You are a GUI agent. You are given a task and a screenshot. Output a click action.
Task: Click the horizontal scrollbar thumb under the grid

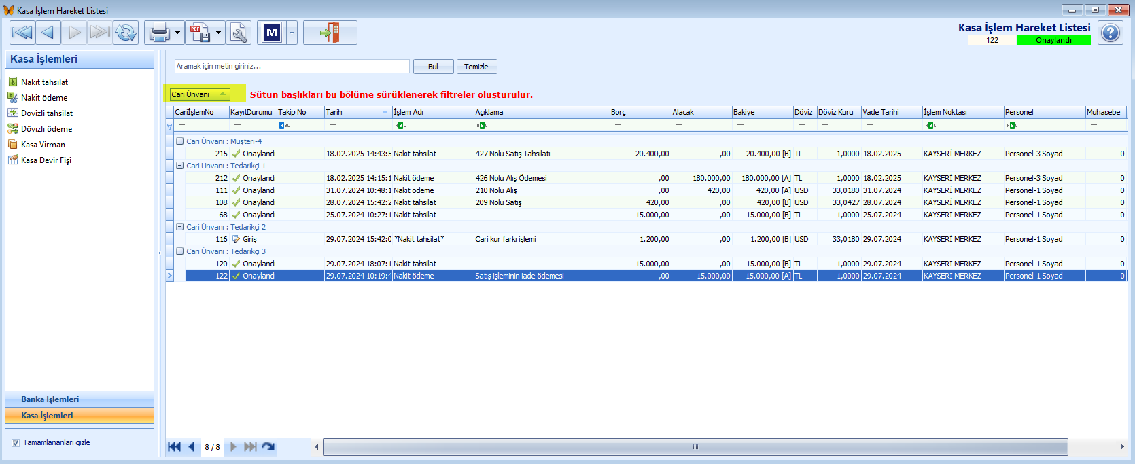[x=695, y=447]
